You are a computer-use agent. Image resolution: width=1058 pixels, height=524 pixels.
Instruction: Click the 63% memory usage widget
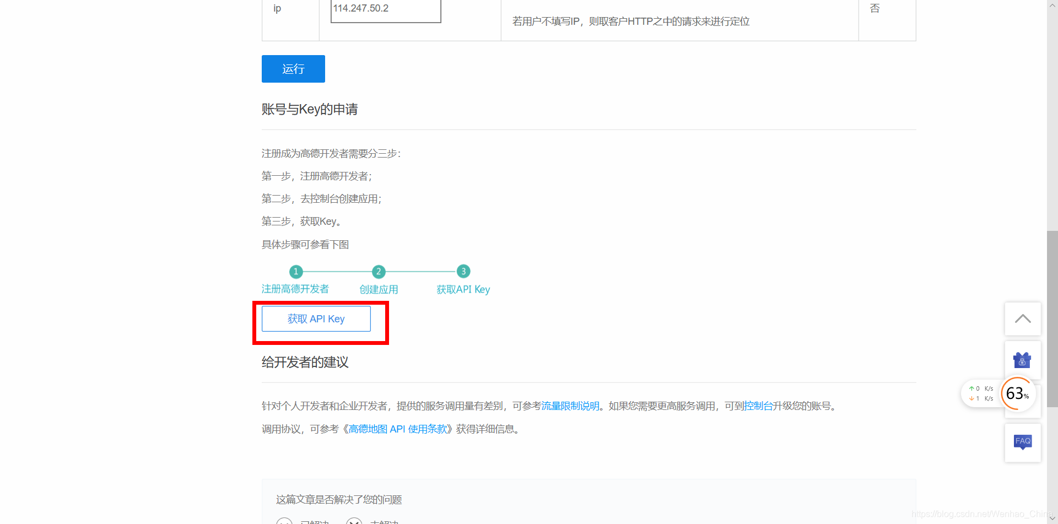(1018, 393)
